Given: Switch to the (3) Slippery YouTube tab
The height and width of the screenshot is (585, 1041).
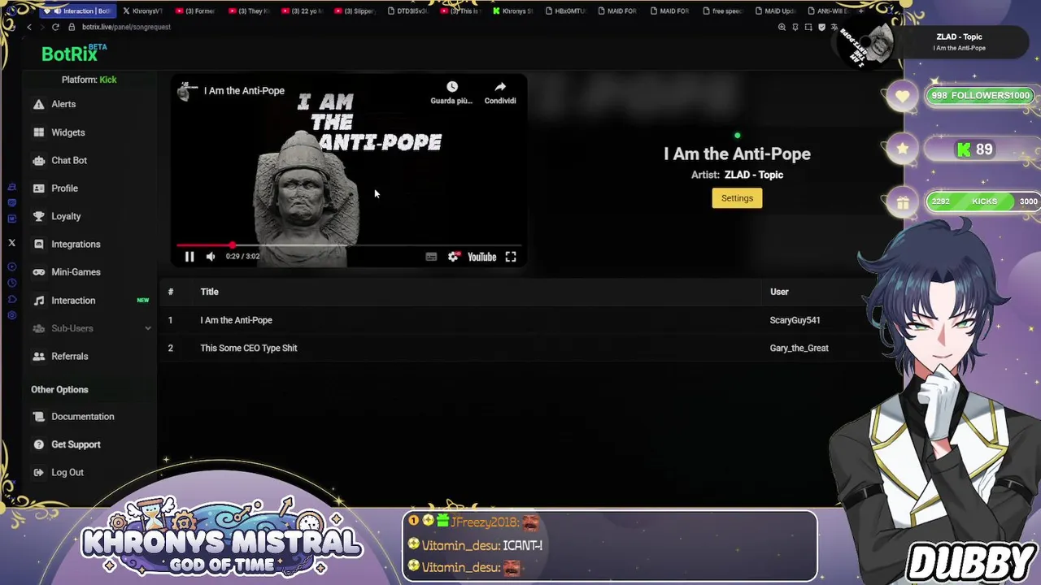Looking at the screenshot, I should pyautogui.click(x=355, y=11).
